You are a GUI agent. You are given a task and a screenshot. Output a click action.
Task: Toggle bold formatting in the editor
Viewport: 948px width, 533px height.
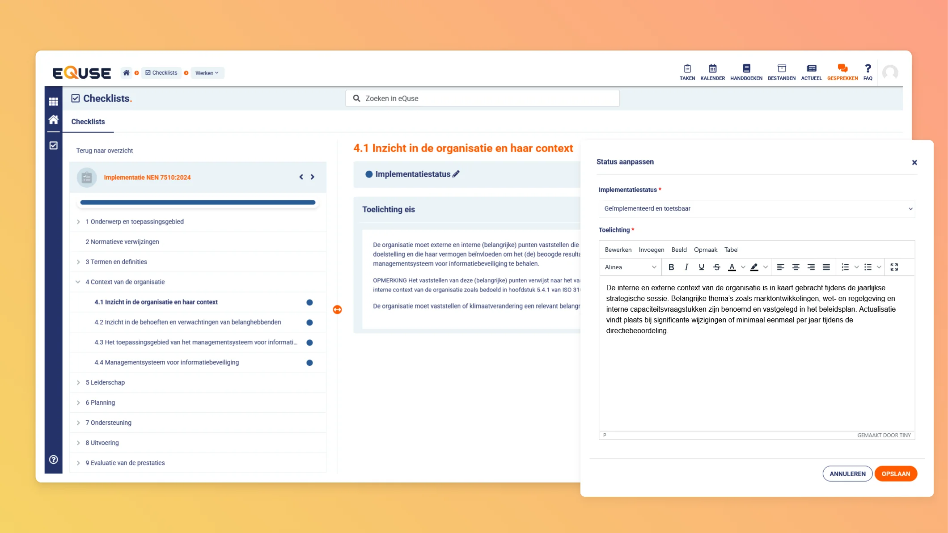(x=671, y=267)
